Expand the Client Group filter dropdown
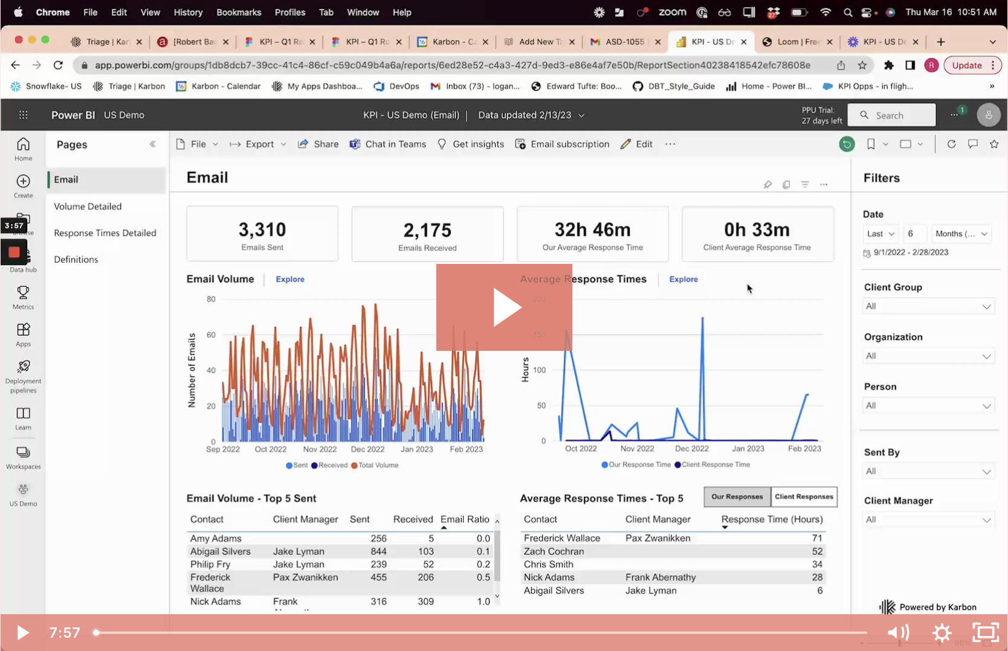 click(x=928, y=307)
